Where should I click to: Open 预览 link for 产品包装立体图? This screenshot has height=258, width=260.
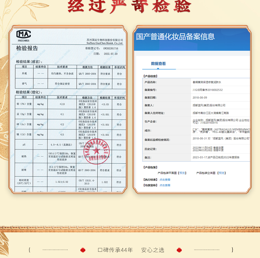(x=222, y=173)
